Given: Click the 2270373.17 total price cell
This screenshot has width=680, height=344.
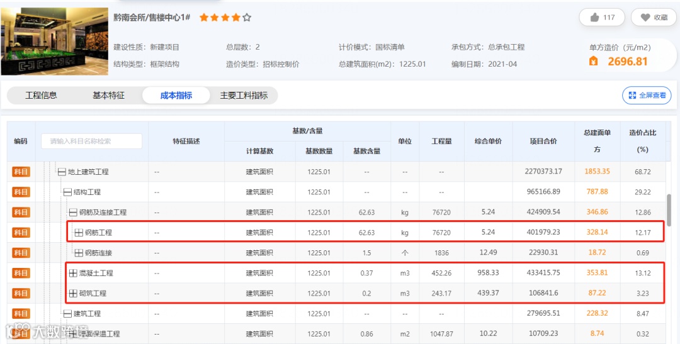Looking at the screenshot, I should [543, 172].
